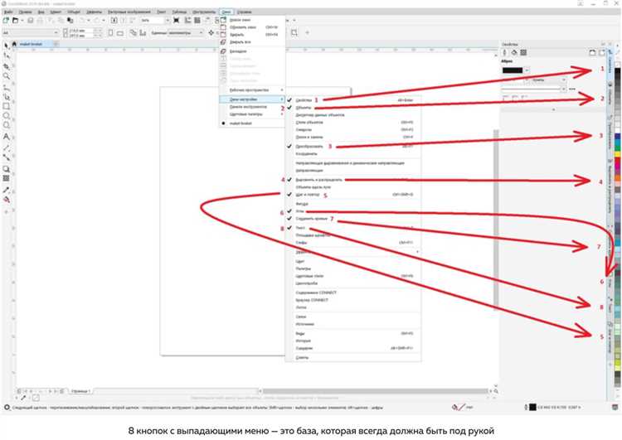The width and height of the screenshot is (622, 440).
Task: Click the vertical scrollbar of the canvas
Action: (496, 207)
